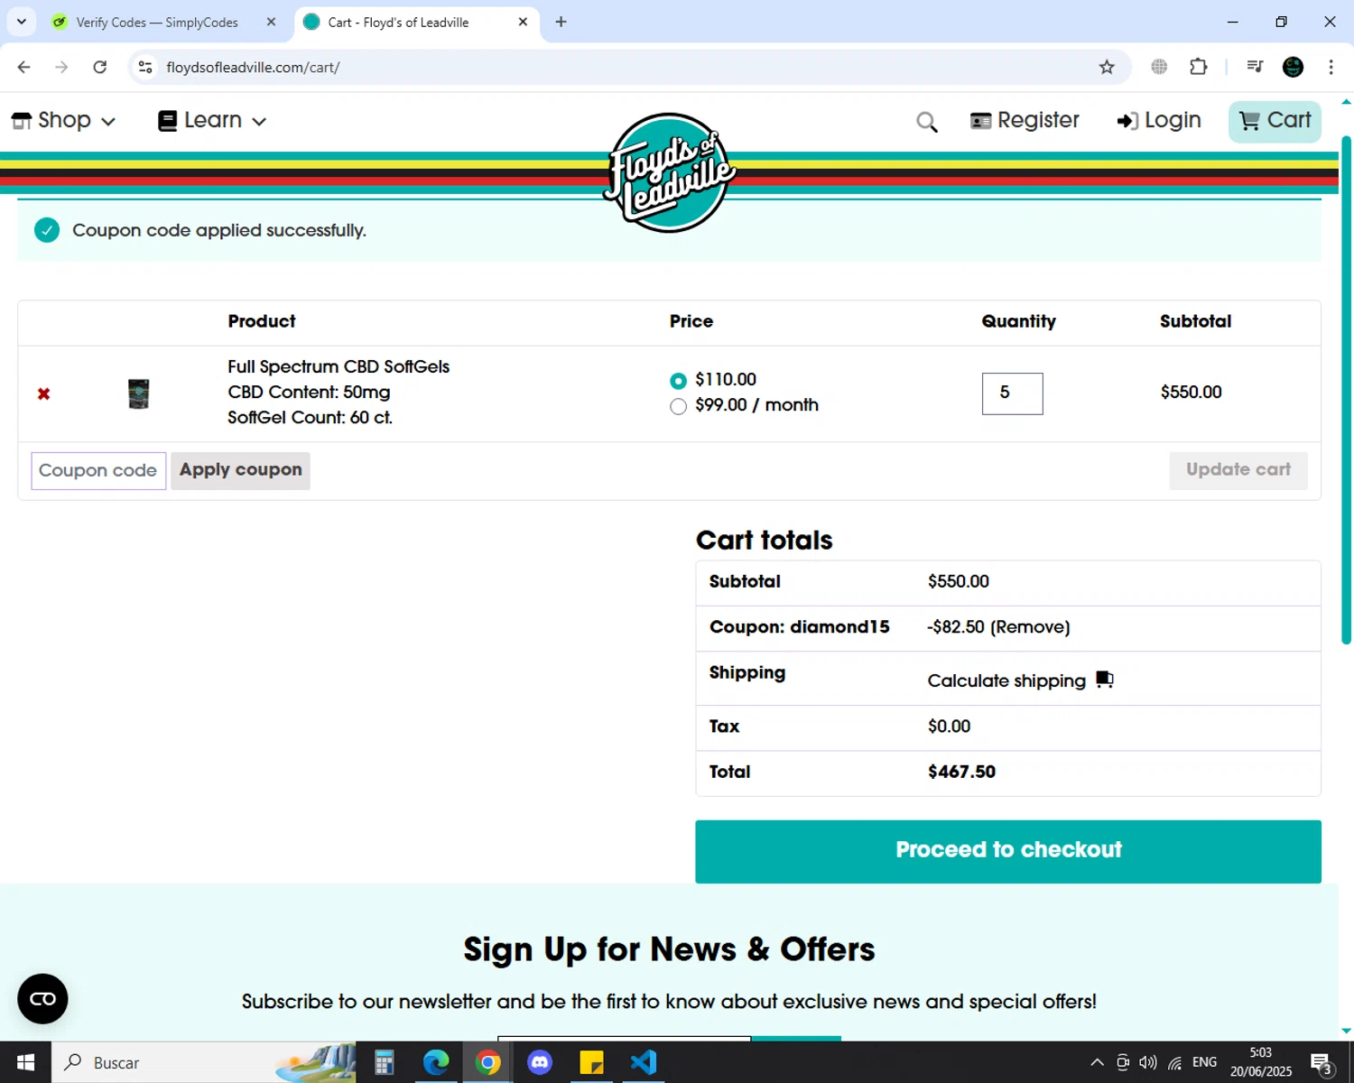Image resolution: width=1354 pixels, height=1083 pixels.
Task: Click Windows taskbar search box
Action: point(203,1062)
